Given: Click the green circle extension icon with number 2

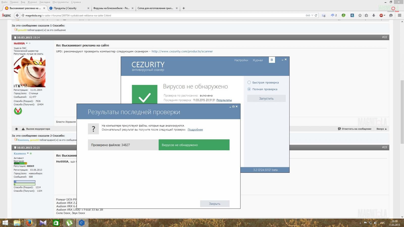Looking at the screenshot, I should (343, 15).
